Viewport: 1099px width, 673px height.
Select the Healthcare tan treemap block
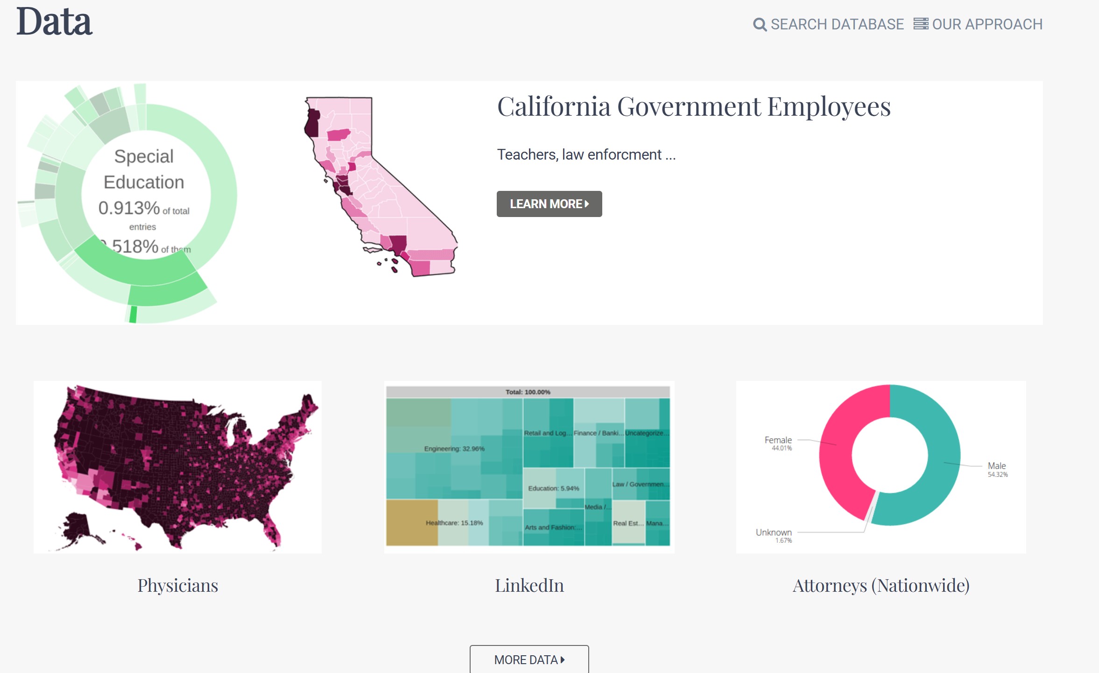click(411, 523)
